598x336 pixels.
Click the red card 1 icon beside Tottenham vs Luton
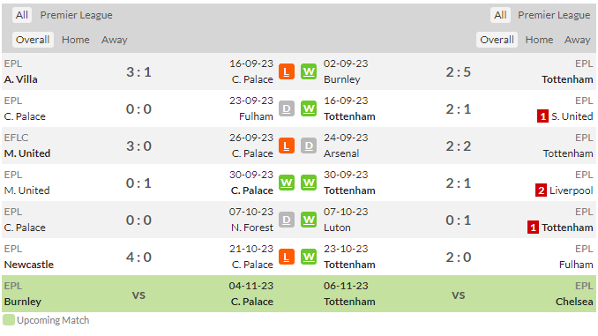point(533,228)
